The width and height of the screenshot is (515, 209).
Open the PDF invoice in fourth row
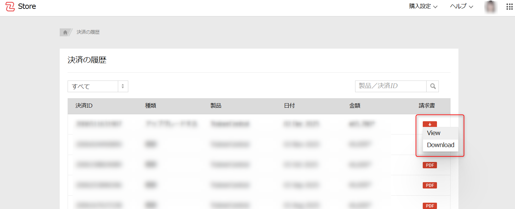point(430,185)
